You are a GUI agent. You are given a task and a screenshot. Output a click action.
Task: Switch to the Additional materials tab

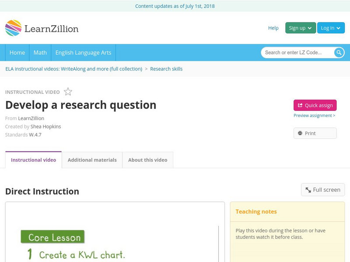[x=92, y=160]
